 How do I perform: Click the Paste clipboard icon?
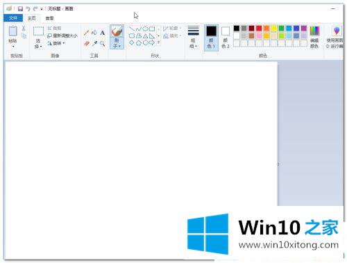(x=13, y=31)
